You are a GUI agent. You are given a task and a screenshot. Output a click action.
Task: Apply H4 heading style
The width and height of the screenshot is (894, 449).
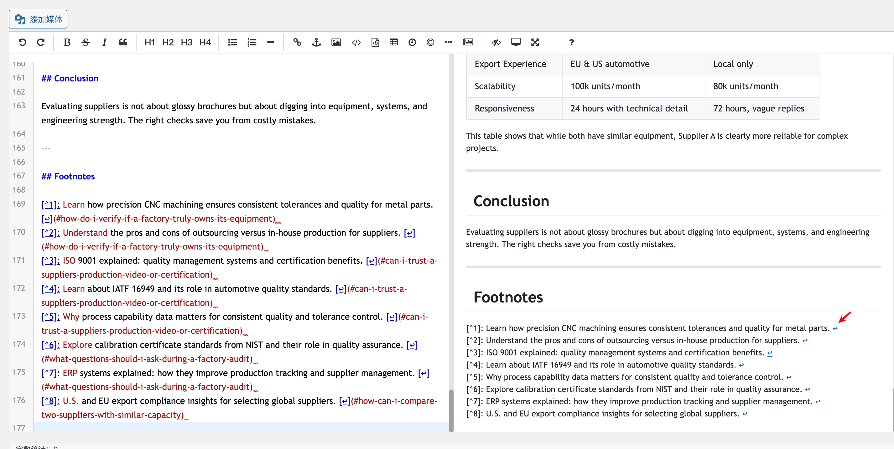(205, 42)
